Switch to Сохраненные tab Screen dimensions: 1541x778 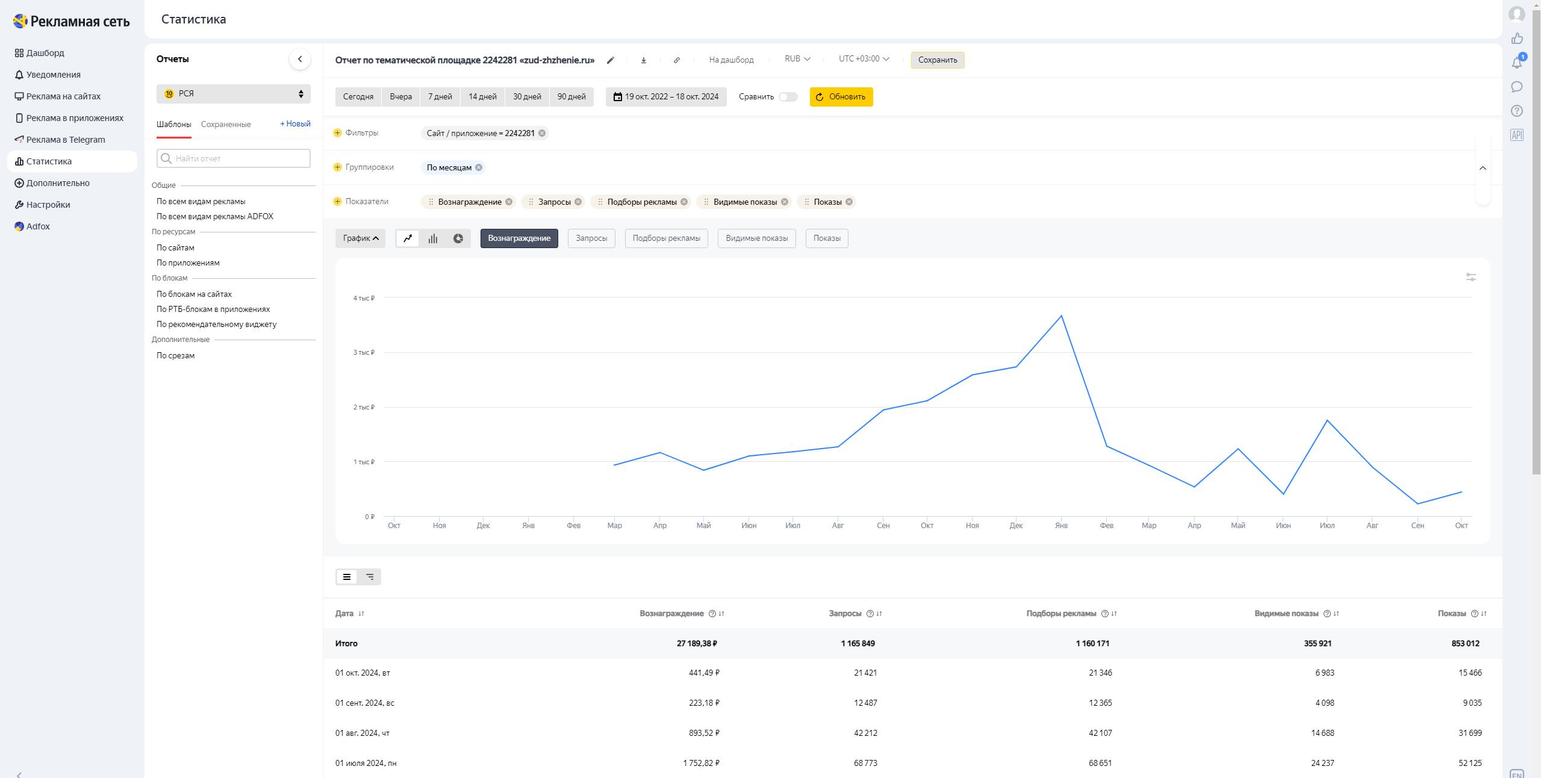coord(226,125)
